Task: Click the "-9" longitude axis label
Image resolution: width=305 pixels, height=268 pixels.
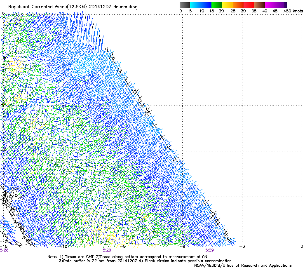Action: click(123, 247)
